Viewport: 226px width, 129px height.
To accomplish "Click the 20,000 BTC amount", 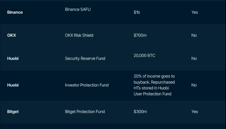I will tap(144, 55).
